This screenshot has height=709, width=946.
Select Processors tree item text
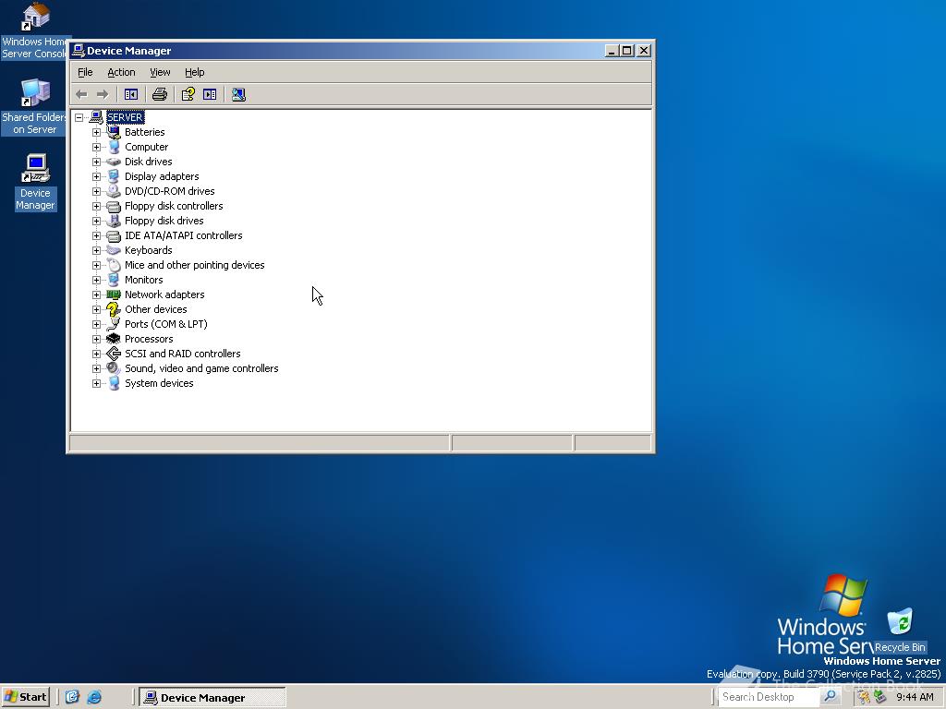tap(149, 339)
